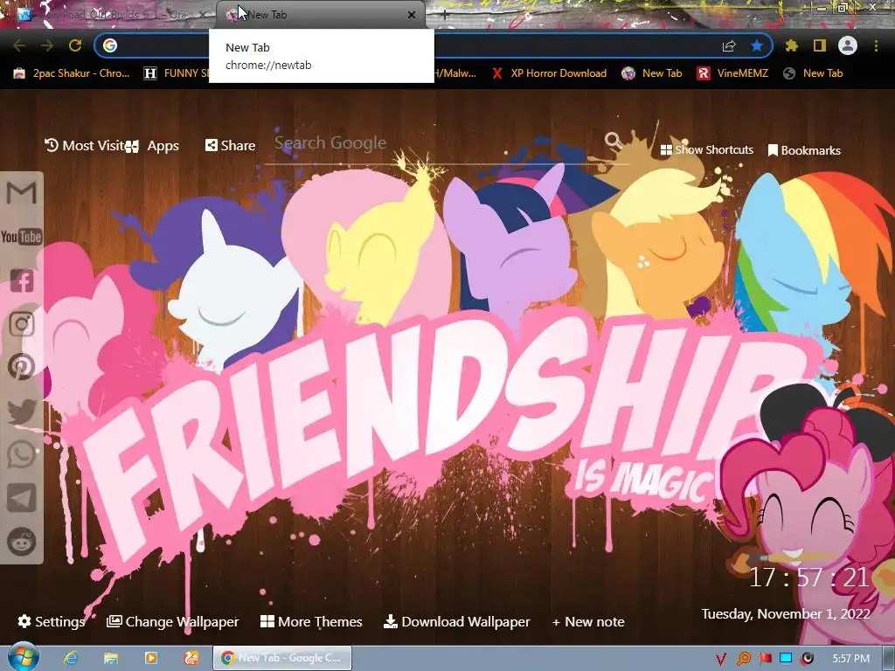The height and width of the screenshot is (671, 895).
Task: Open the media player taskbar icon
Action: [x=151, y=658]
